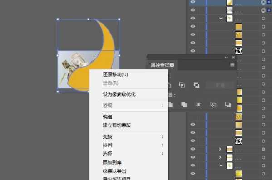
Task: Click blue selection square on crescent layer row
Action: coord(269,2)
